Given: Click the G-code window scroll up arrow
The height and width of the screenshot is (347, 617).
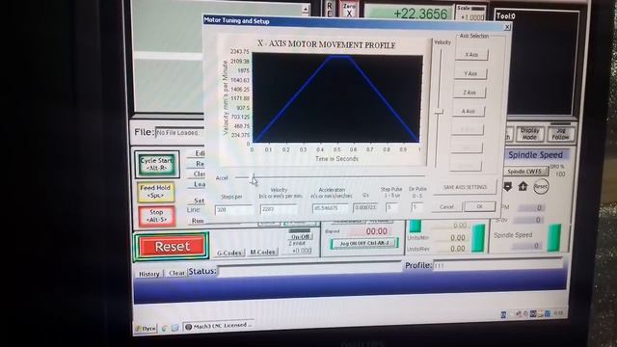Looking at the screenshot, I should 306,9.
